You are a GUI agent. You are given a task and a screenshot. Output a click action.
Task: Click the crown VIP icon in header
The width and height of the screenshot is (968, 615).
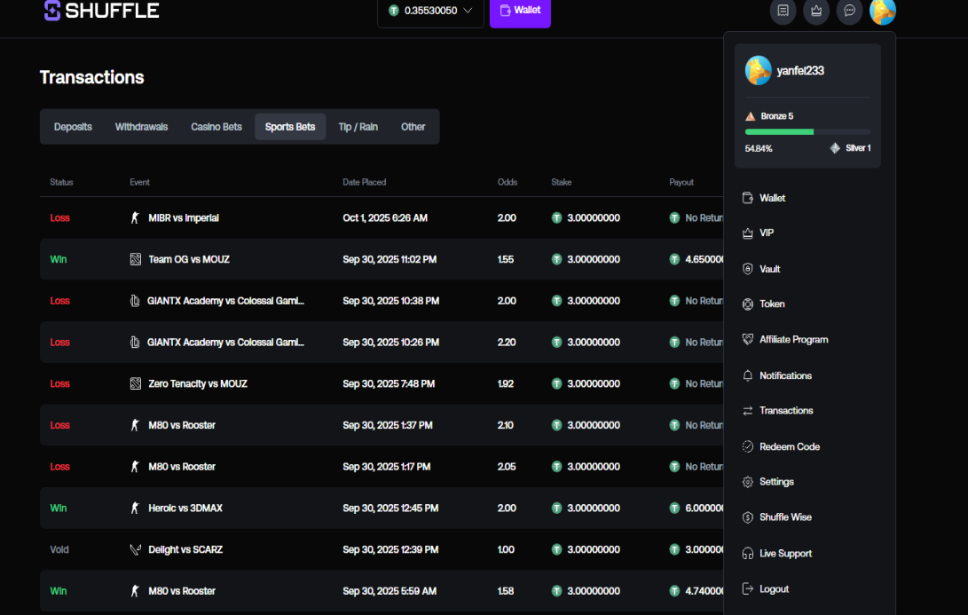coord(816,11)
